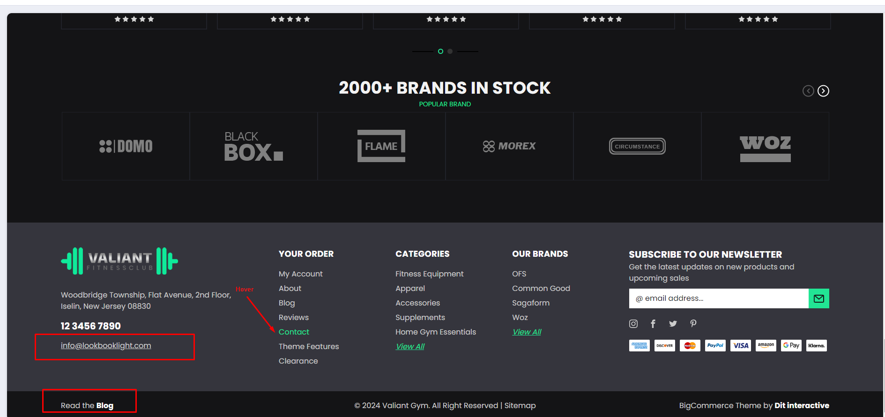Open the Sitemap link in footer

tap(520, 406)
